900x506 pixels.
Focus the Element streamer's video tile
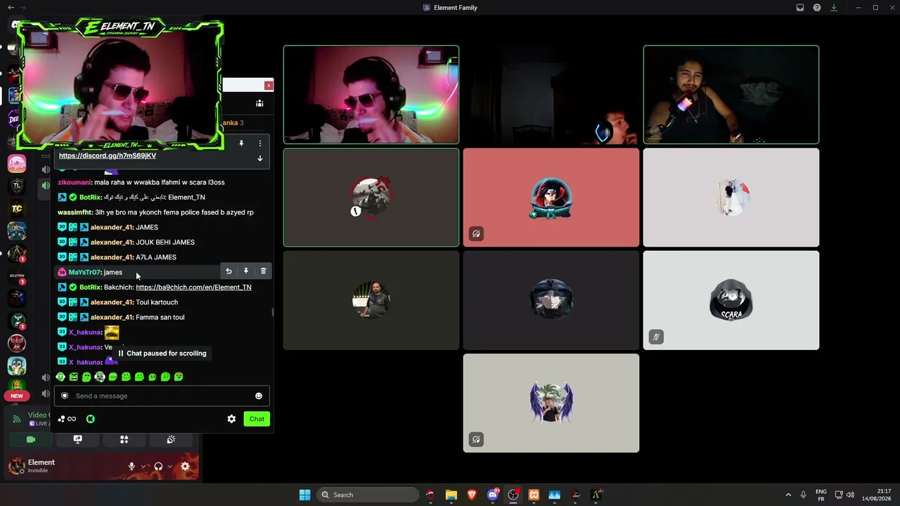371,95
